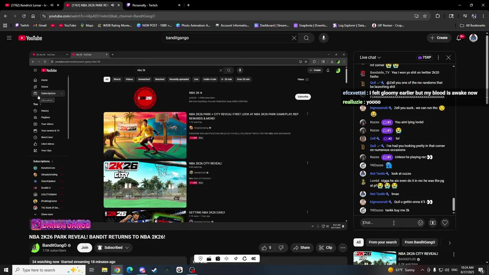Open File Explorer from the taskbar
The width and height of the screenshot is (489, 275).
pos(104,270)
